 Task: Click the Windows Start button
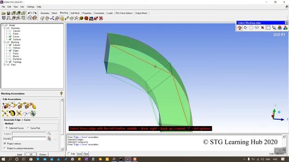click(x=3, y=159)
